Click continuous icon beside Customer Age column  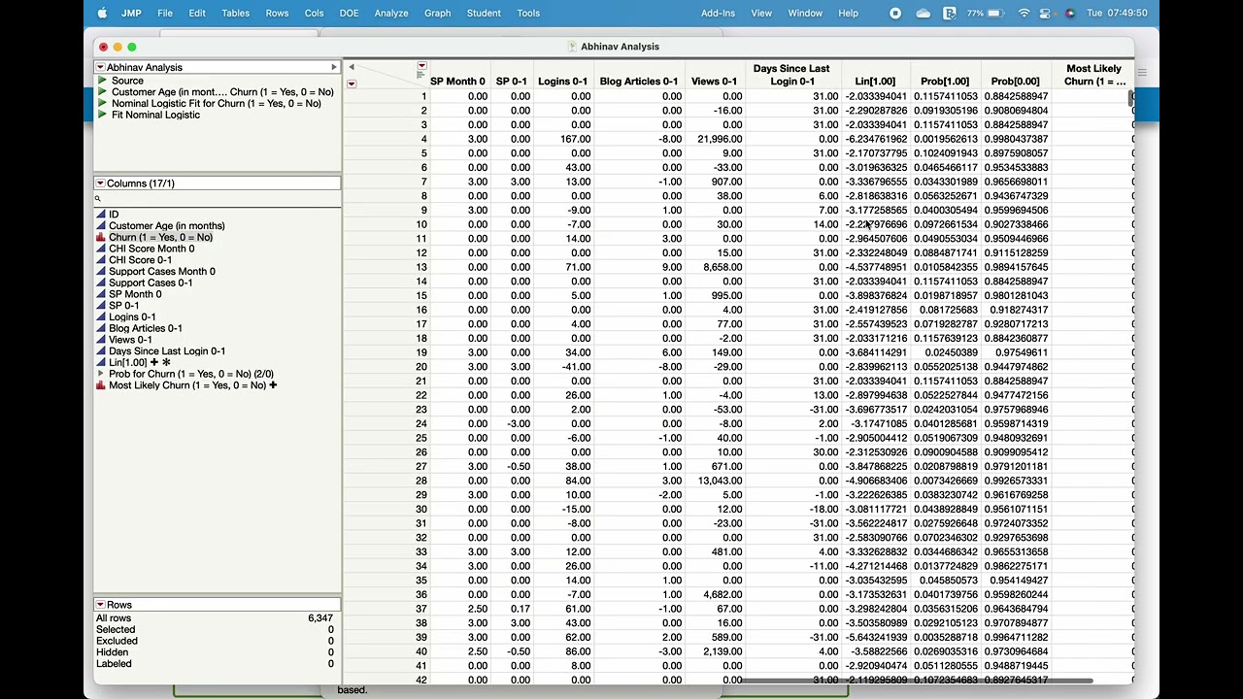point(100,226)
